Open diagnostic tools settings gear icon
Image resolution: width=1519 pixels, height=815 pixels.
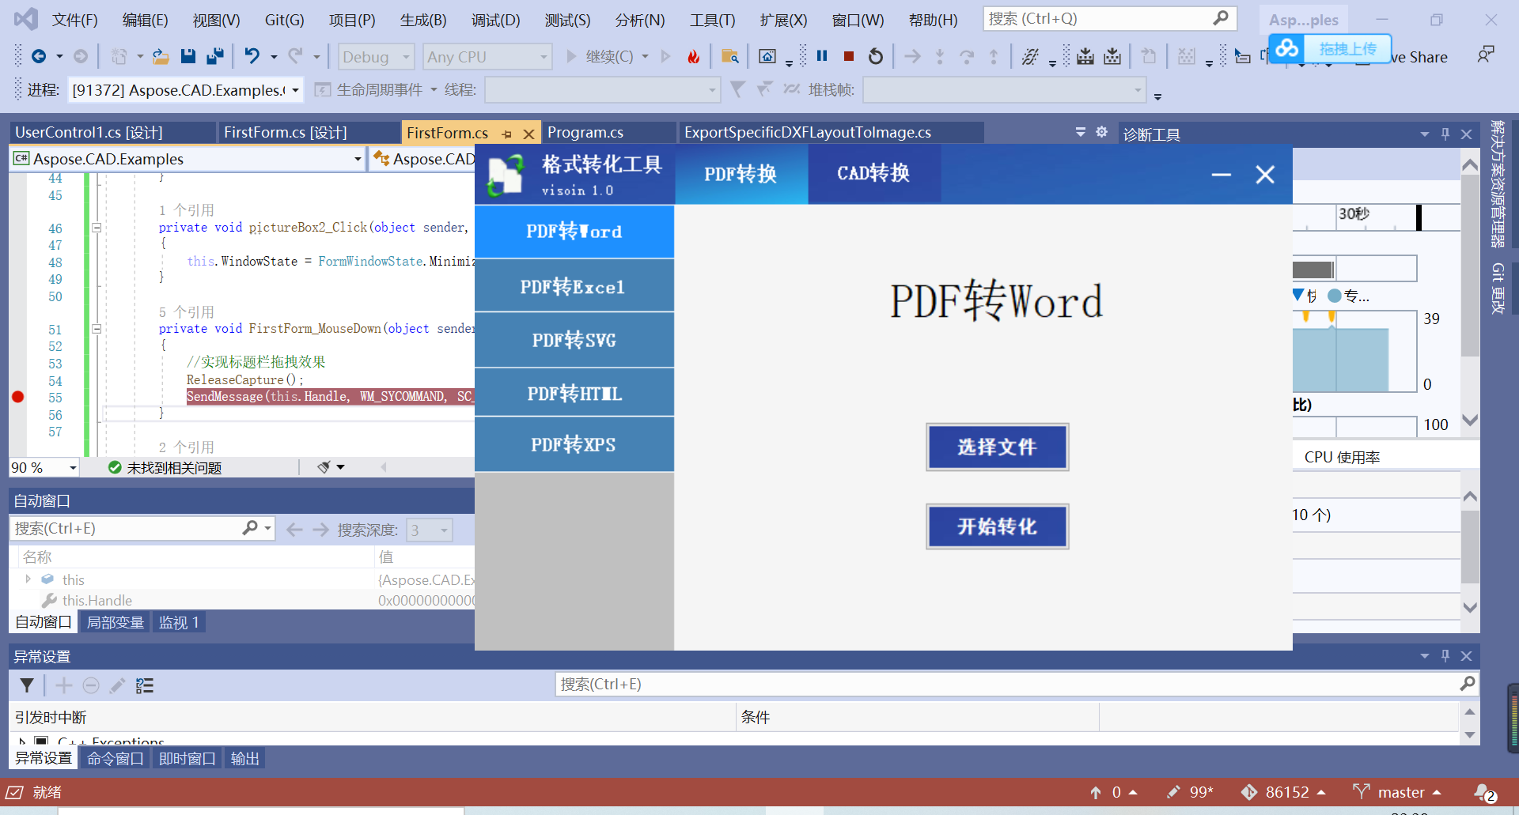pyautogui.click(x=1101, y=132)
